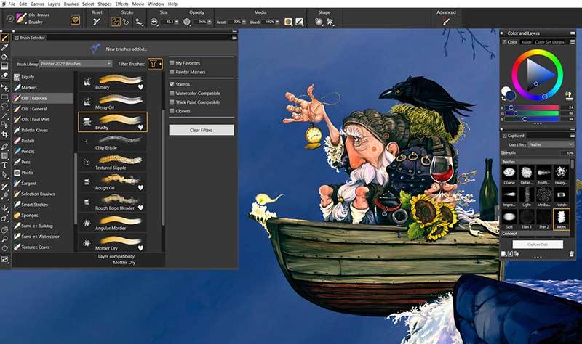Select the Palette Knives category

point(43,130)
